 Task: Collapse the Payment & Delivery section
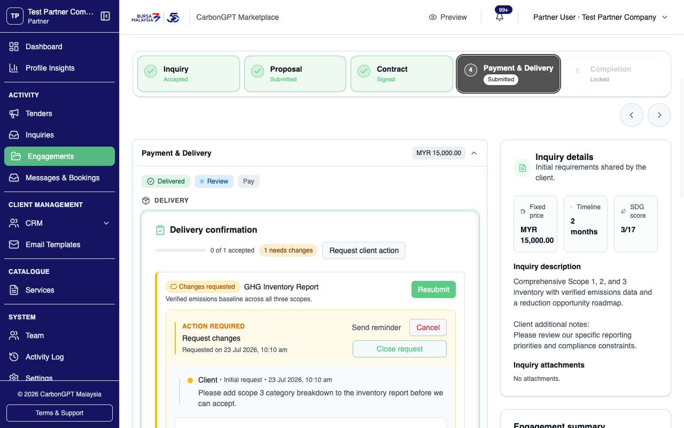[x=474, y=153]
